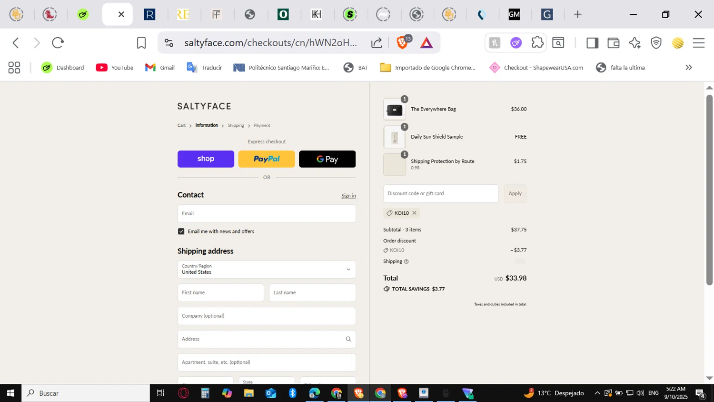The width and height of the screenshot is (714, 402).
Task: Switch to the RE tab
Action: click(x=183, y=14)
